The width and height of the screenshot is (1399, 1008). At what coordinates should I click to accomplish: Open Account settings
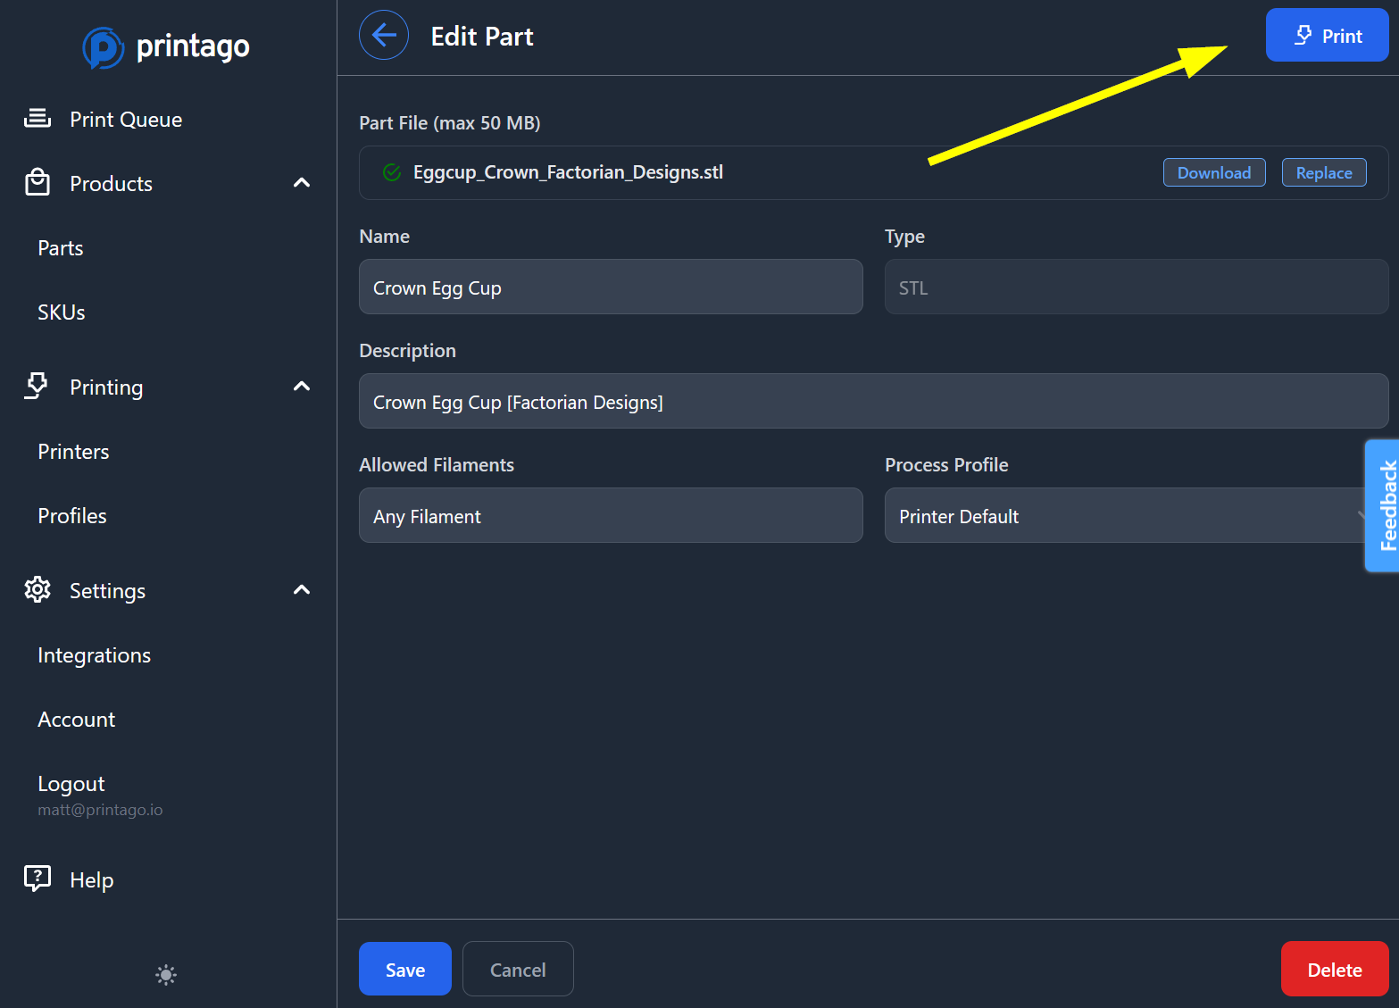point(77,720)
